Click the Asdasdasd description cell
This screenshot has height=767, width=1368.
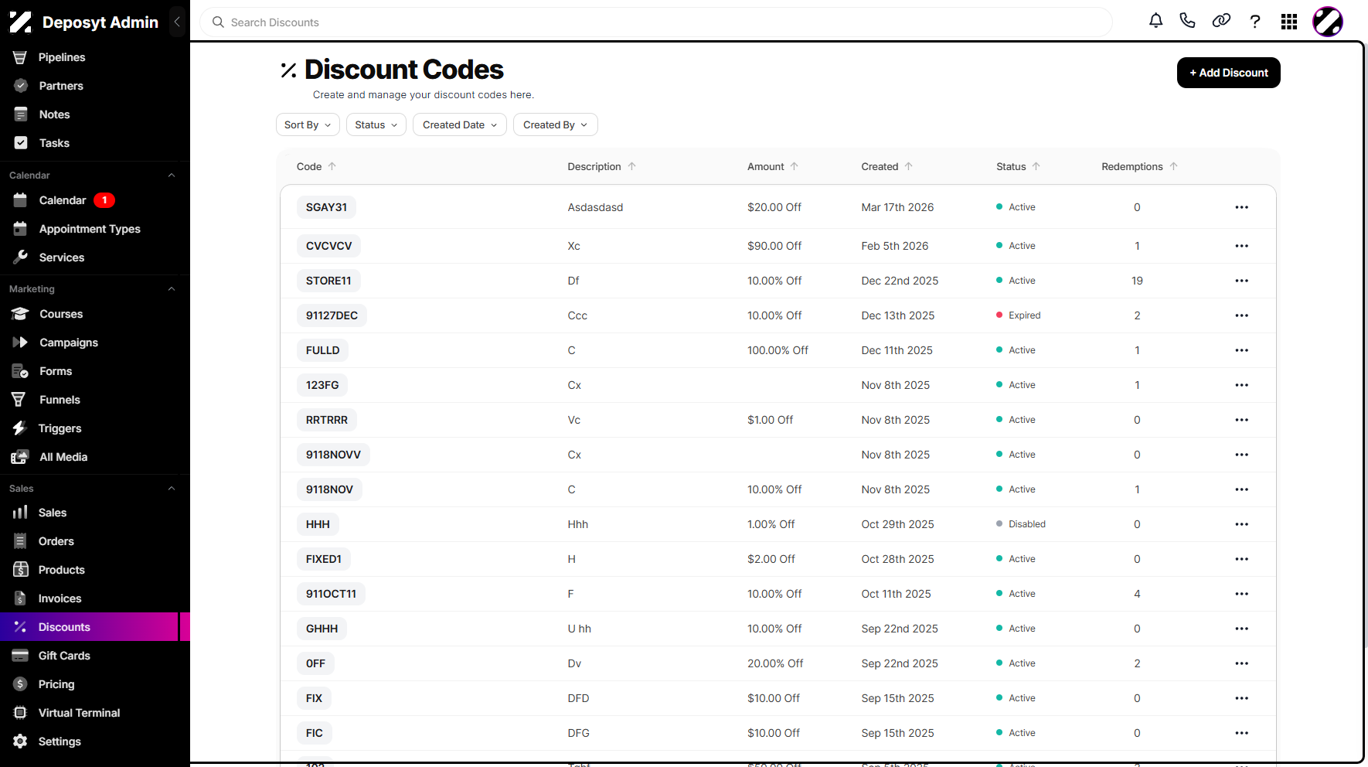click(x=595, y=207)
